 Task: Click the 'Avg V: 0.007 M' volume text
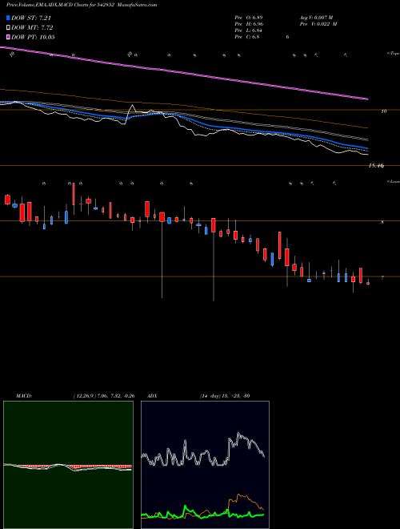coord(316,17)
